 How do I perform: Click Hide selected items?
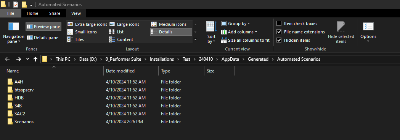pos(341,32)
